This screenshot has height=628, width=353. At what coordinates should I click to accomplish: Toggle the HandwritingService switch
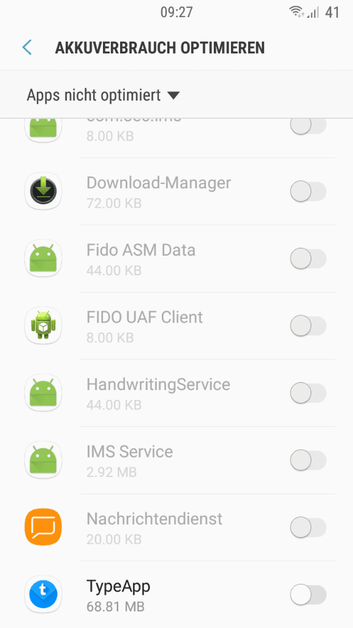click(x=308, y=392)
